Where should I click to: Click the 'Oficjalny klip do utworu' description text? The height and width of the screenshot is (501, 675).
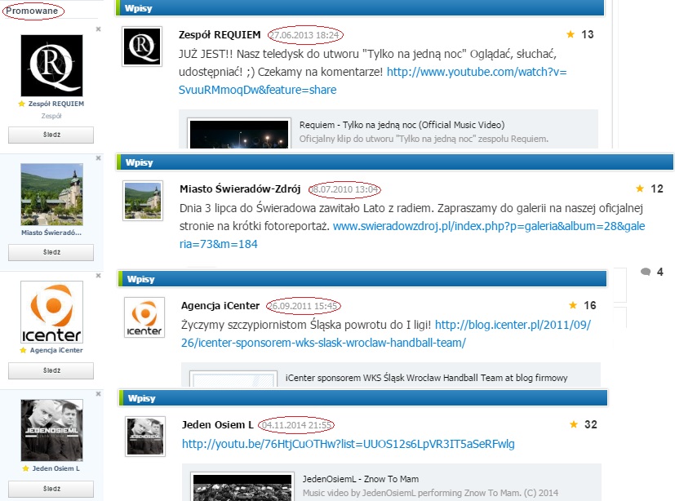tap(424, 139)
